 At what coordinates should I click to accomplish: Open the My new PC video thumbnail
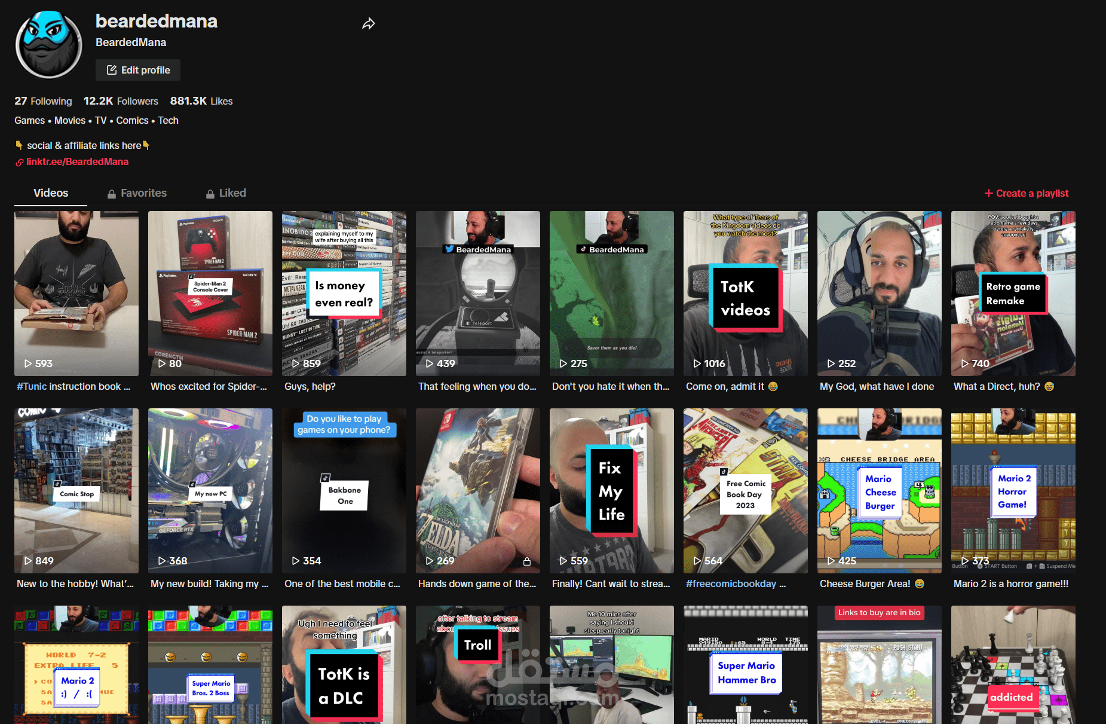pyautogui.click(x=210, y=491)
